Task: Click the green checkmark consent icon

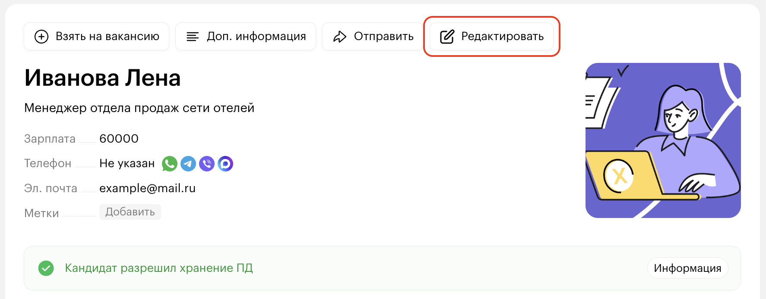Action: 46,268
